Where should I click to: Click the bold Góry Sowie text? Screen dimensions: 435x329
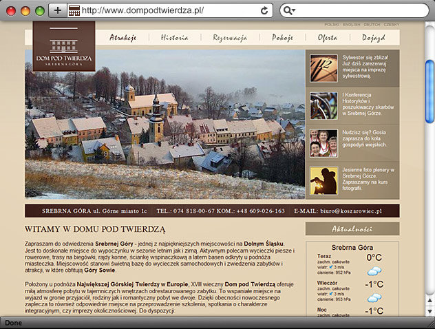tap(100, 270)
